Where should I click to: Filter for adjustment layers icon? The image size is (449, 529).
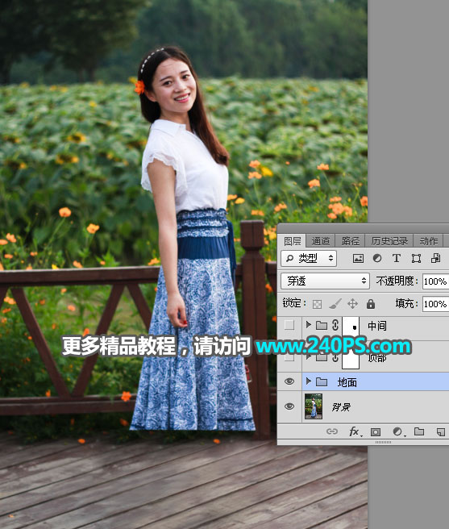[377, 258]
